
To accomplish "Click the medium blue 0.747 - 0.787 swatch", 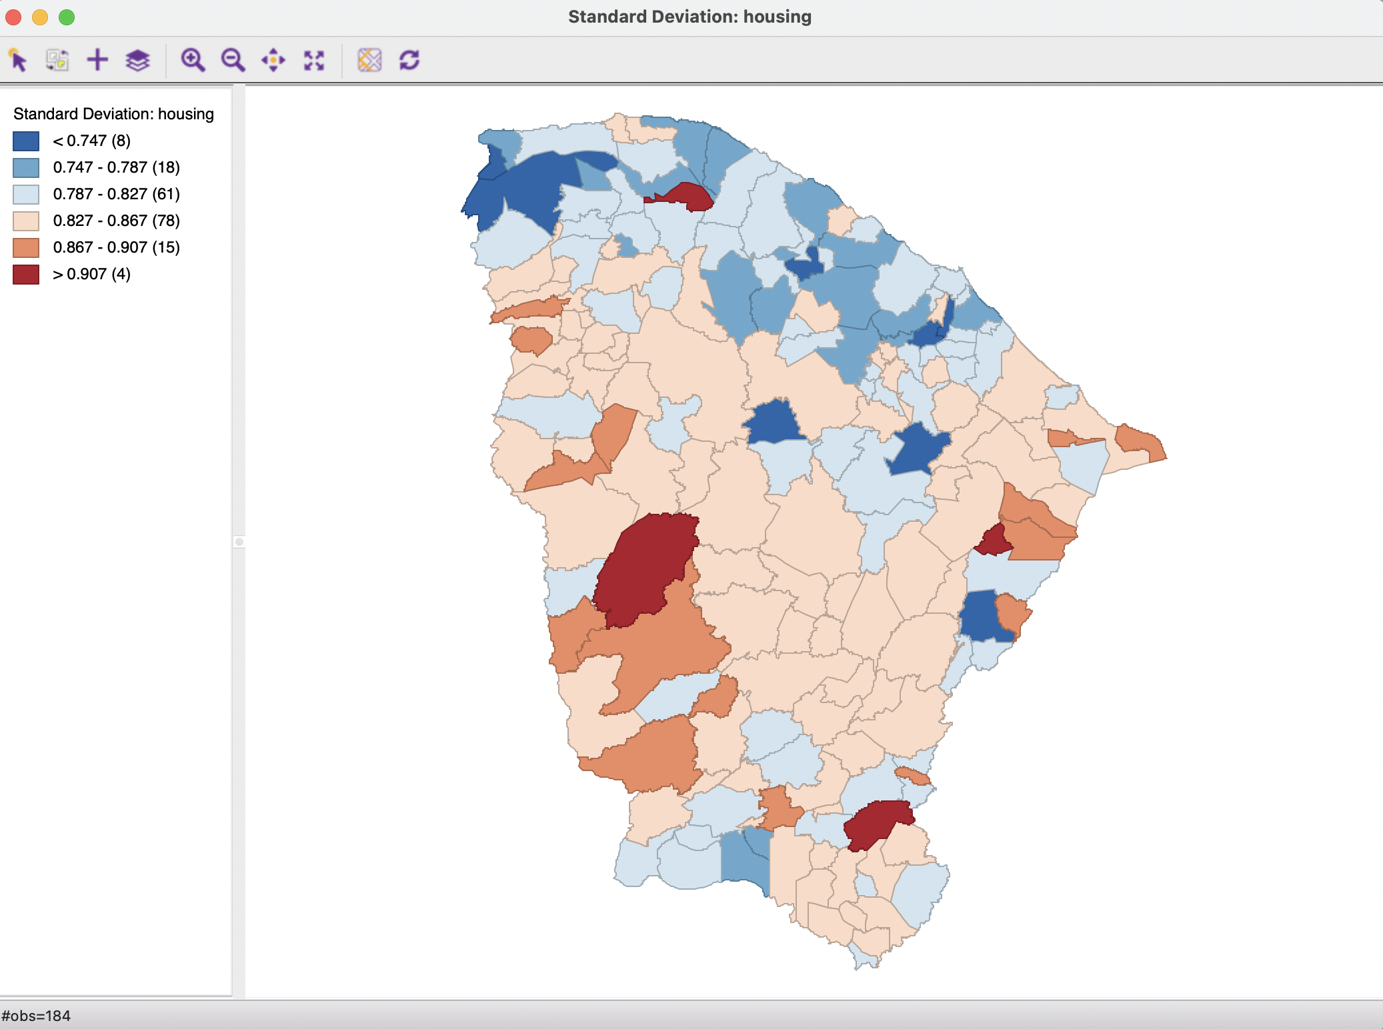I will [x=26, y=167].
